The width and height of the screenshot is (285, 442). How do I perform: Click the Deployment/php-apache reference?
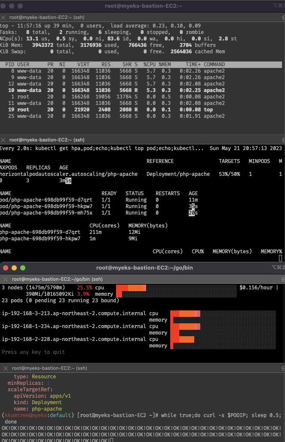pyautogui.click(x=178, y=174)
